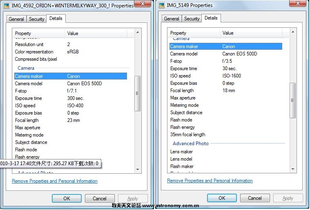Select the Exposure time row showing 300 sec.

(70, 98)
